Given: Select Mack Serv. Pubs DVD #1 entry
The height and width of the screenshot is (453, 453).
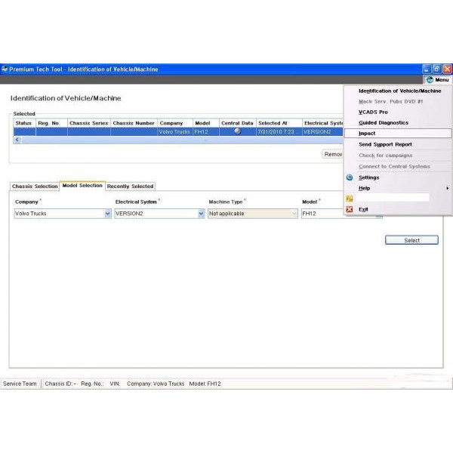Looking at the screenshot, I should point(390,101).
